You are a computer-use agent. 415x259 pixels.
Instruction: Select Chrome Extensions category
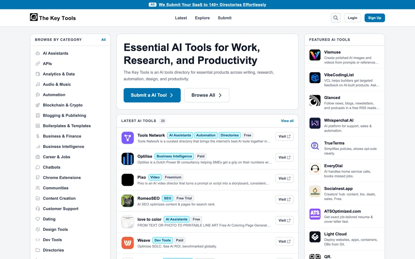click(x=70, y=177)
